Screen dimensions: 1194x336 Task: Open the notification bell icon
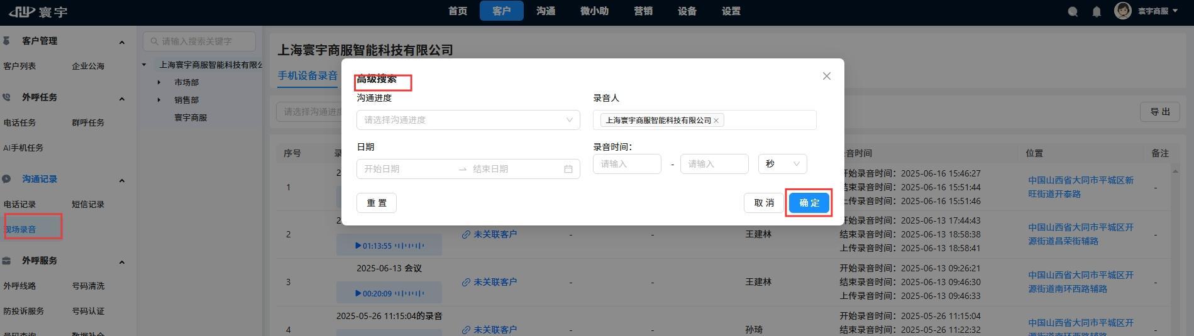click(1097, 11)
